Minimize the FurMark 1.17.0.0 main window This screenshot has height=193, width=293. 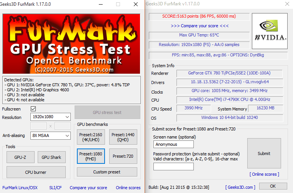pyautogui.click(x=101, y=4)
